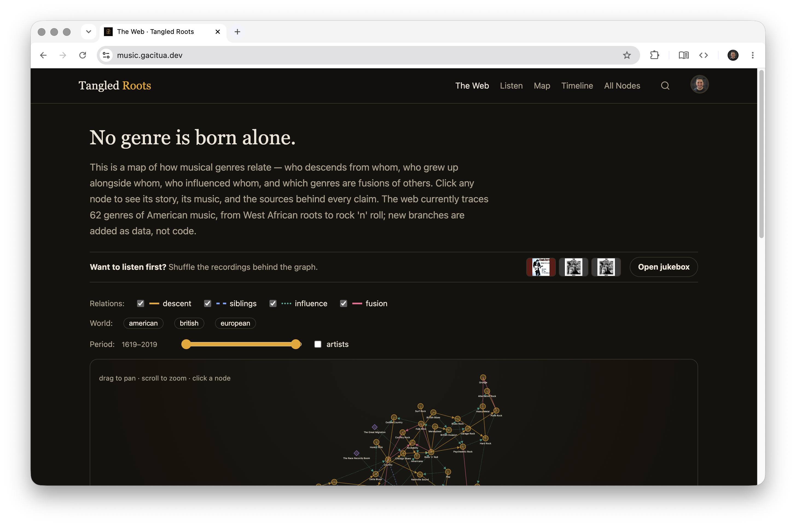
Task: Click the user profile avatar in header
Action: click(699, 84)
